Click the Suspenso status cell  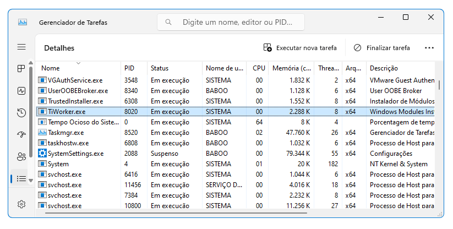click(165, 154)
